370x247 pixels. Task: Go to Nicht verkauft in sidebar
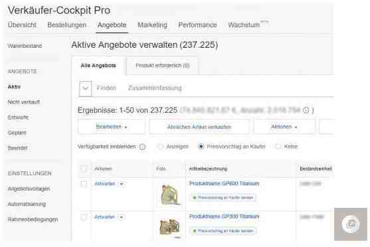24,102
